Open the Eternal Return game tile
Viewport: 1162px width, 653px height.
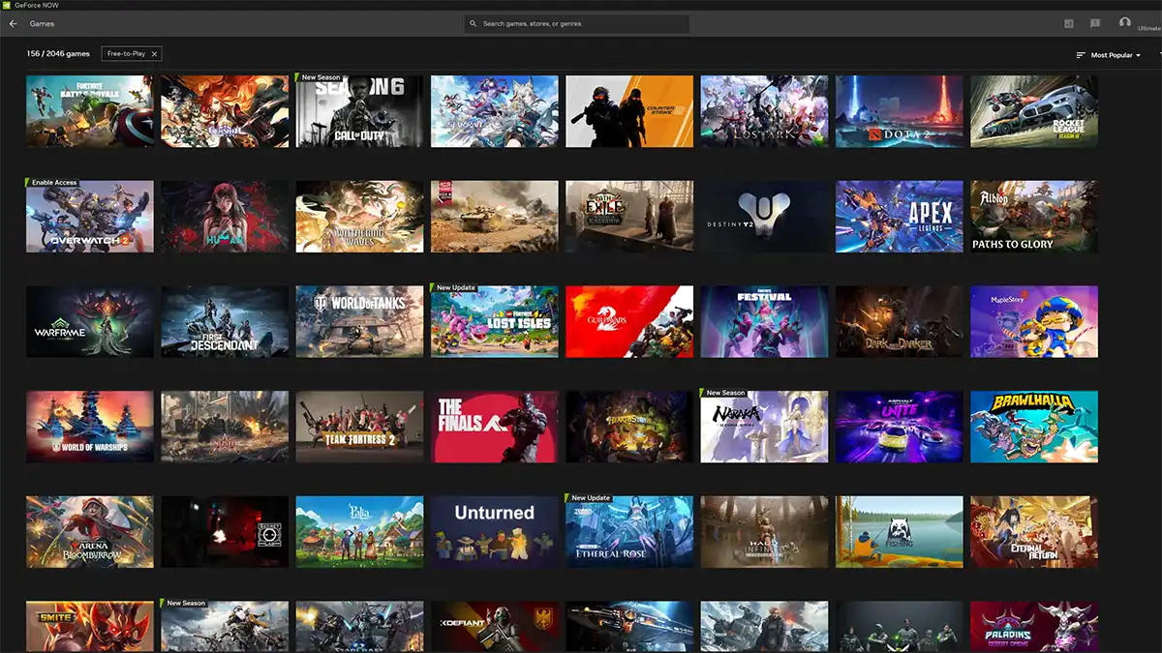pyautogui.click(x=1034, y=532)
